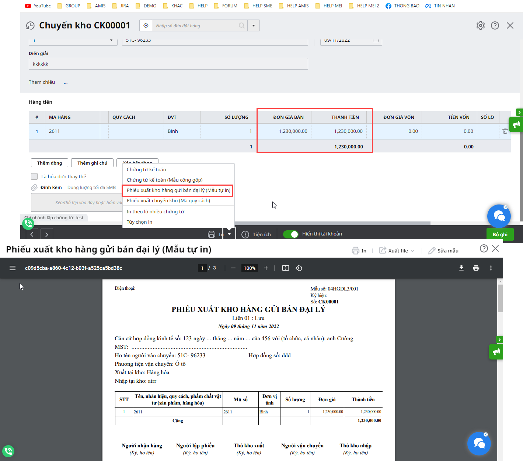Open the YouTube bookmark

coord(38,6)
